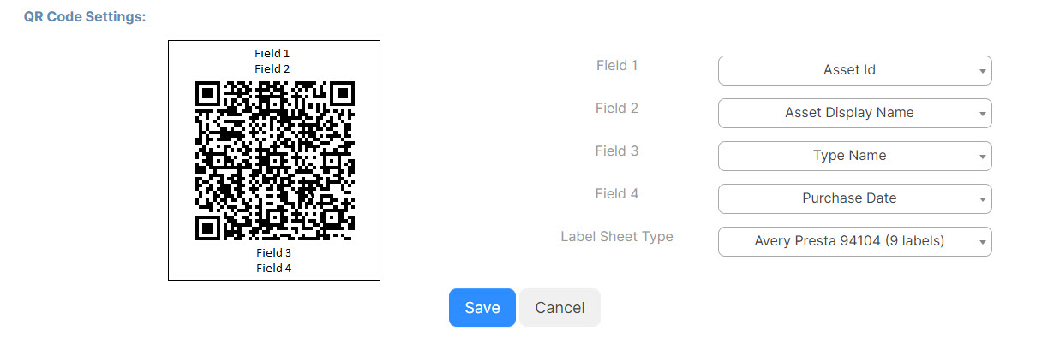1048x337 pixels.
Task: Click the Label Sheet Type label
Action: (x=617, y=236)
